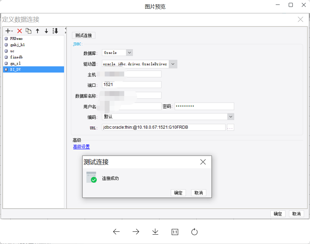
Task: Copy the selected connection icon
Action: point(28,31)
